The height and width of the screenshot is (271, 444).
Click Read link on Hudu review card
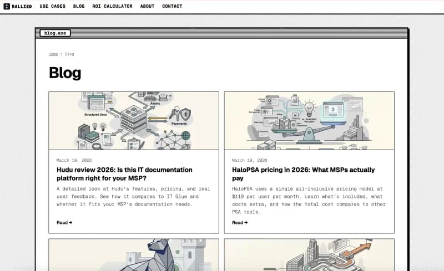pyautogui.click(x=64, y=223)
